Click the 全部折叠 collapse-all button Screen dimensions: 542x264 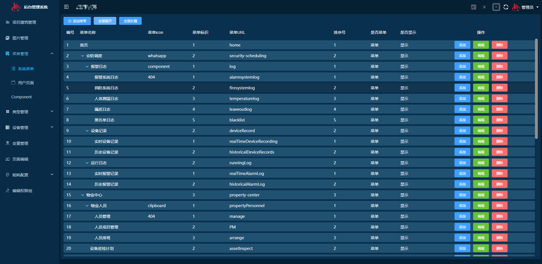[130, 21]
